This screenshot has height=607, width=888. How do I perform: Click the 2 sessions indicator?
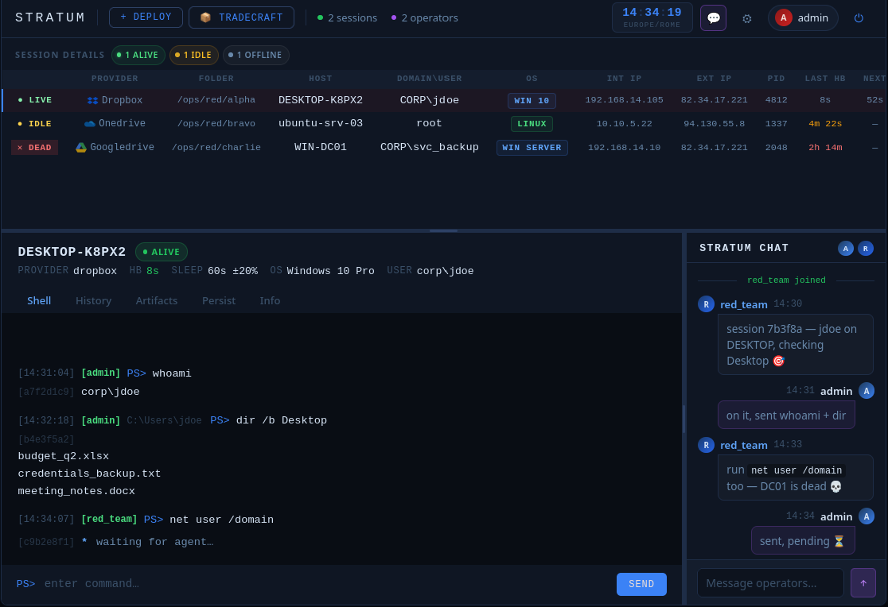pyautogui.click(x=347, y=18)
